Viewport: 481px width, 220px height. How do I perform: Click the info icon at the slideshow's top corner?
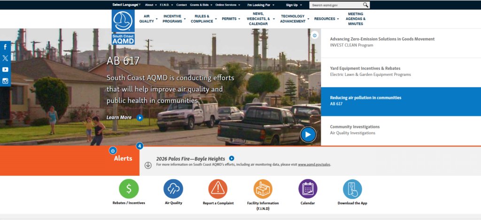coord(314,36)
